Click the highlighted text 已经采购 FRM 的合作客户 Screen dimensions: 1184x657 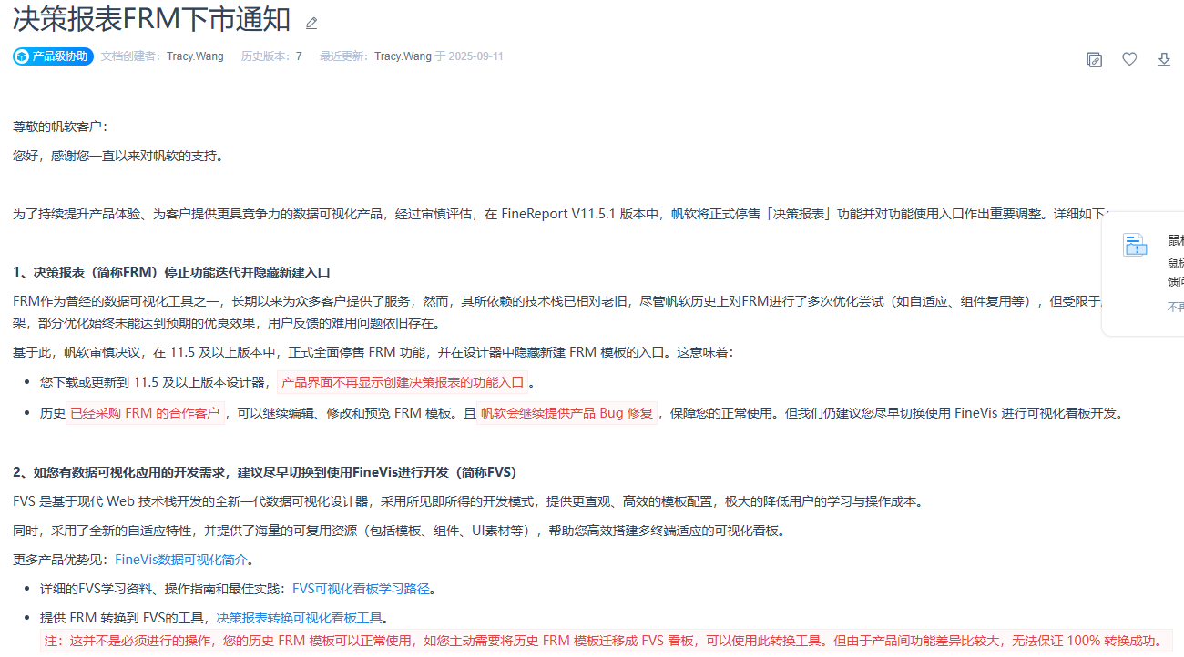146,413
